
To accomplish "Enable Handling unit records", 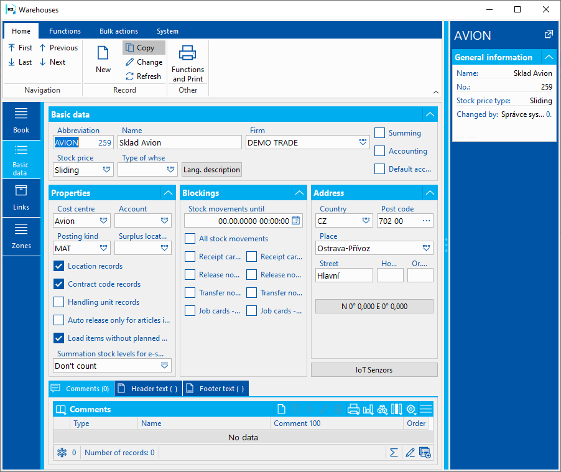I will [58, 302].
